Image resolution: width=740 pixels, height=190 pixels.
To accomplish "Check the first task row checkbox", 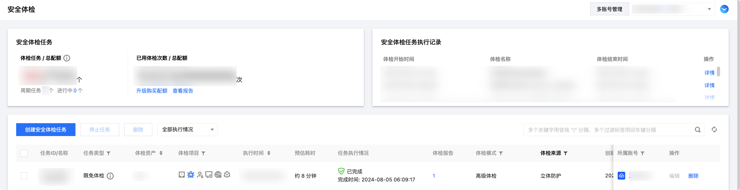I will [24, 176].
